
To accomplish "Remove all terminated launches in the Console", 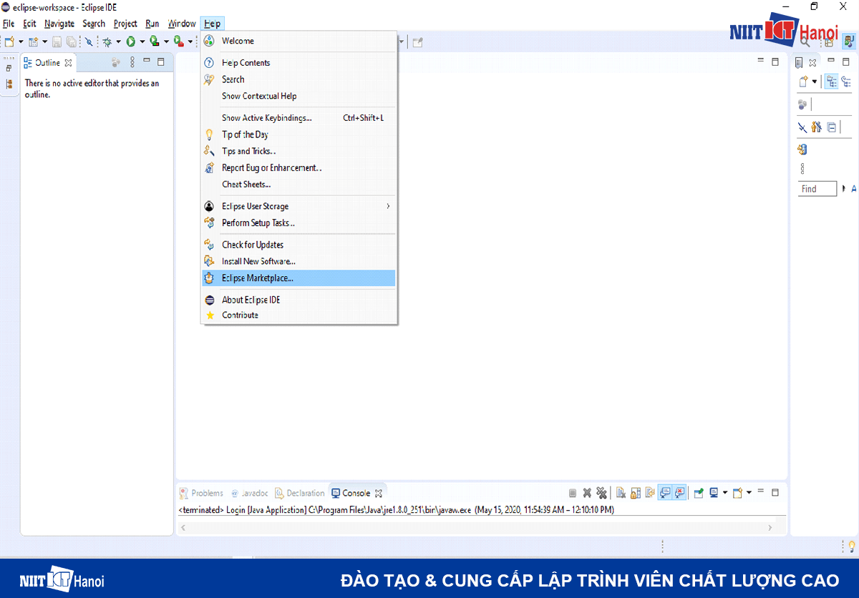I will (602, 493).
